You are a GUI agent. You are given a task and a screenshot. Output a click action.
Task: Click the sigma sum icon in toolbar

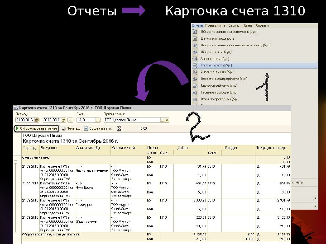(x=119, y=129)
